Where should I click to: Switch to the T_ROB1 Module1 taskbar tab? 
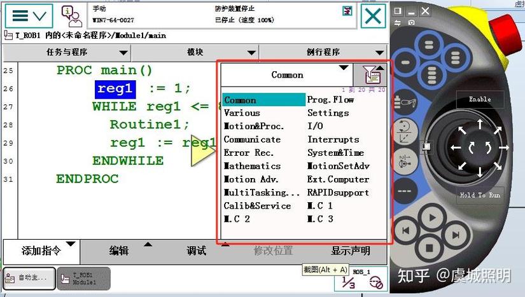[x=84, y=279]
